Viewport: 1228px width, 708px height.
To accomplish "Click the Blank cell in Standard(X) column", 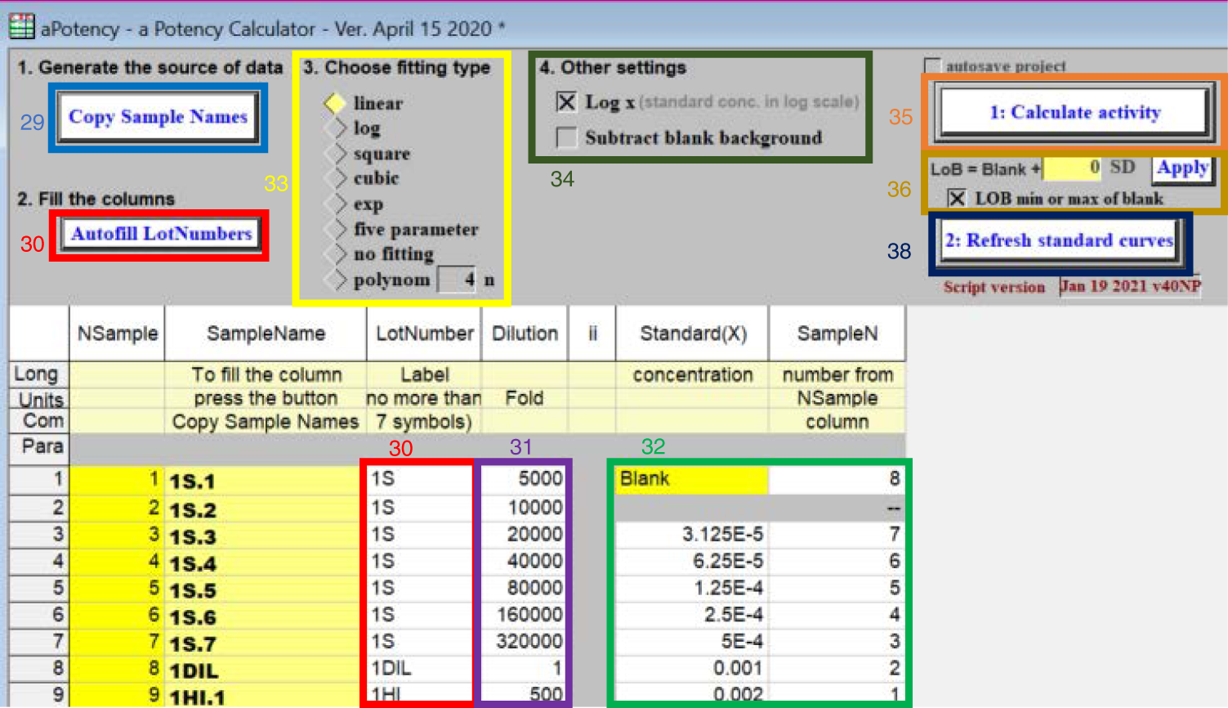I will click(x=692, y=479).
